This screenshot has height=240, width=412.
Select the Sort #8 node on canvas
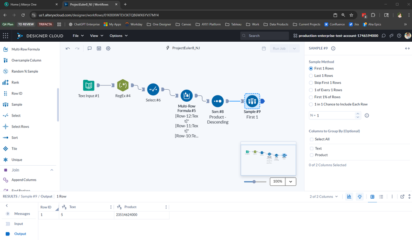click(218, 101)
